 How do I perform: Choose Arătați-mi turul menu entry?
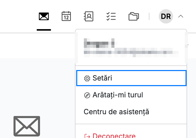[131, 95]
